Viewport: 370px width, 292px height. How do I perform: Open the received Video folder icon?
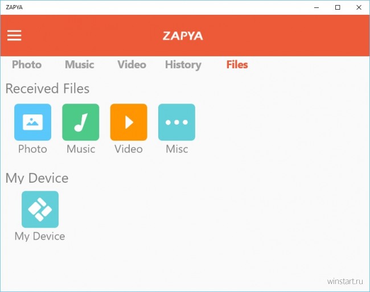(129, 122)
